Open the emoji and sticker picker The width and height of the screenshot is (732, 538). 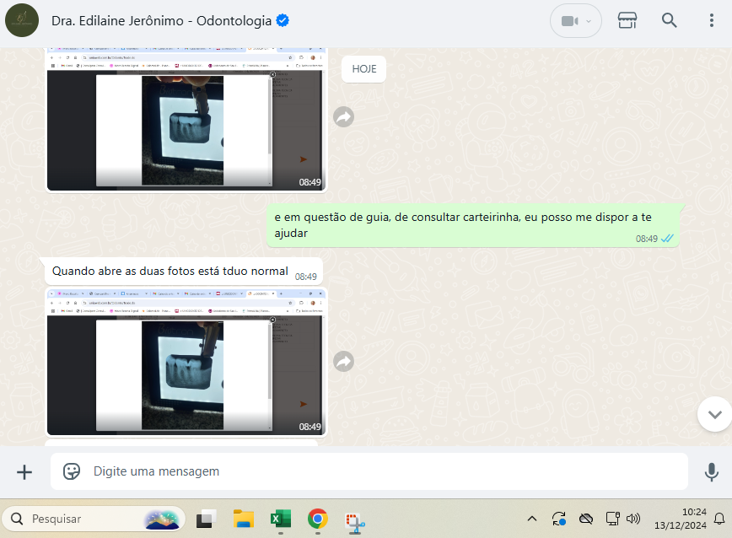[72, 472]
